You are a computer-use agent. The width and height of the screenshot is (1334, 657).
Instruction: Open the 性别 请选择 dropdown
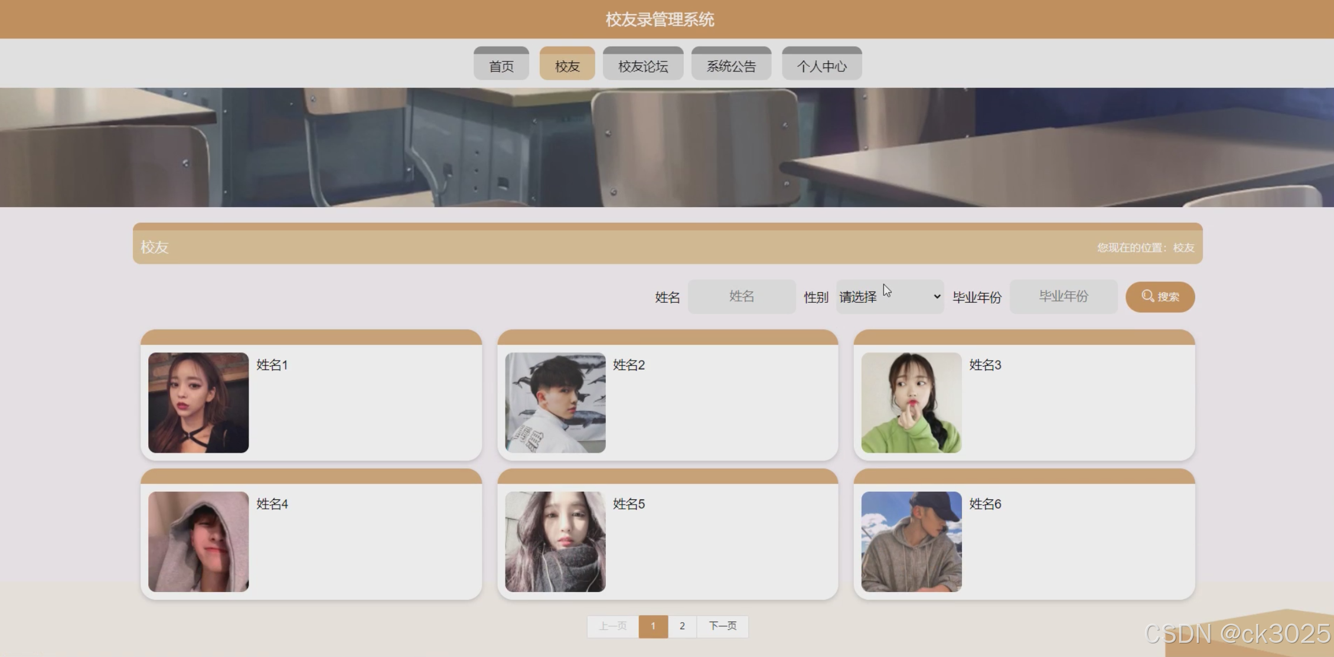[889, 297]
